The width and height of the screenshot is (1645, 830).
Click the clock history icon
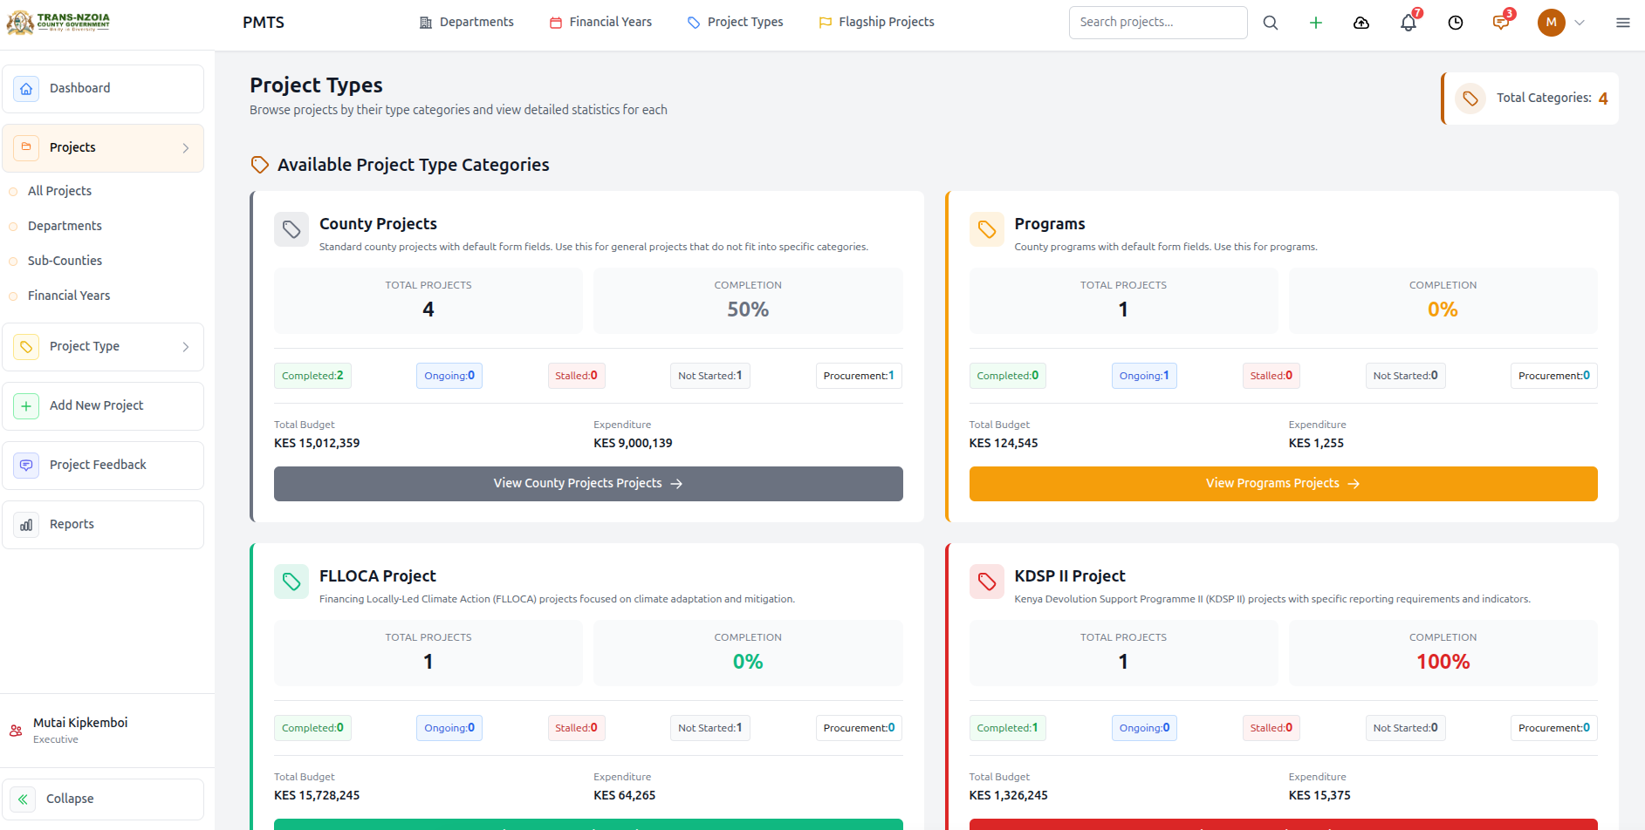(1456, 23)
